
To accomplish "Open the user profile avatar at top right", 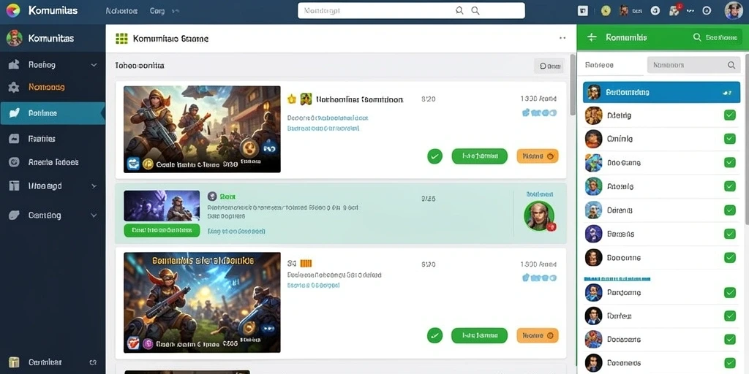I will coord(733,10).
